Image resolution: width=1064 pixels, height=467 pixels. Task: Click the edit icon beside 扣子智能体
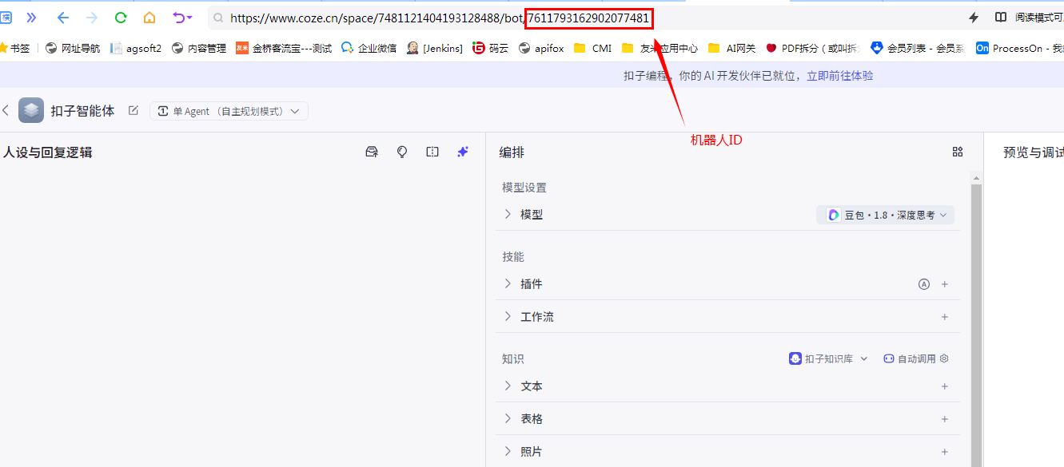(x=133, y=111)
